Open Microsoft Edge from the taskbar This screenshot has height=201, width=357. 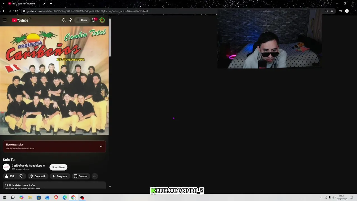[x=65, y=198]
